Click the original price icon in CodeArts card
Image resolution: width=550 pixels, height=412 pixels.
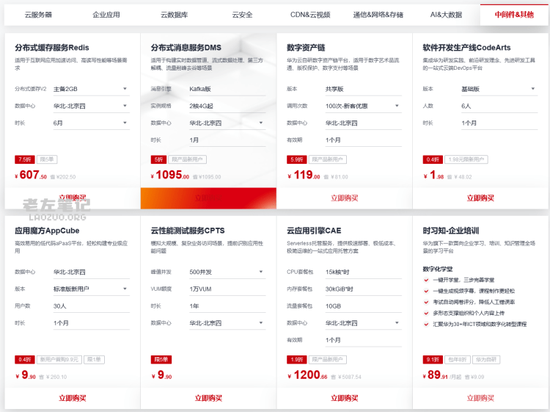pyautogui.click(x=450, y=177)
